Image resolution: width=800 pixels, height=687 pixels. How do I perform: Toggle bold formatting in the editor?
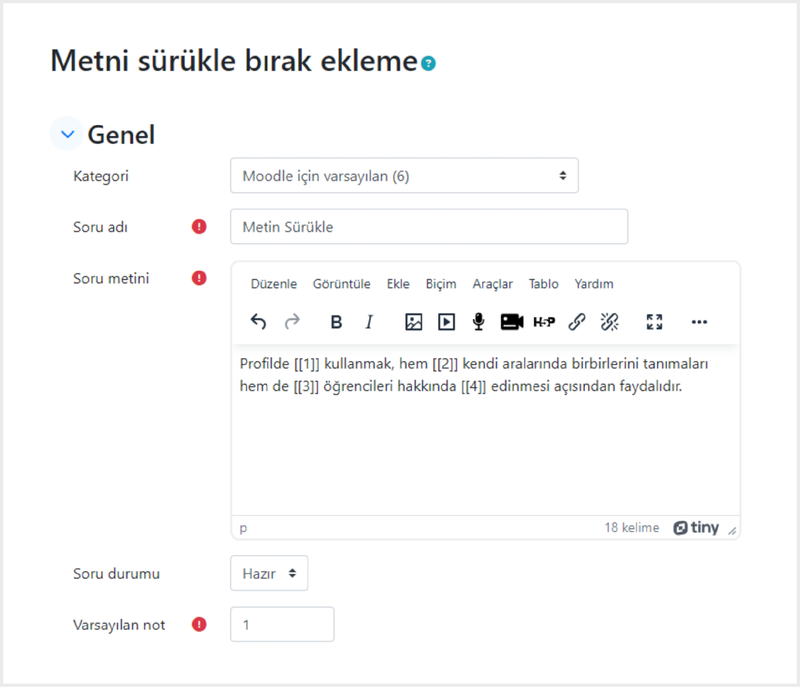(336, 322)
